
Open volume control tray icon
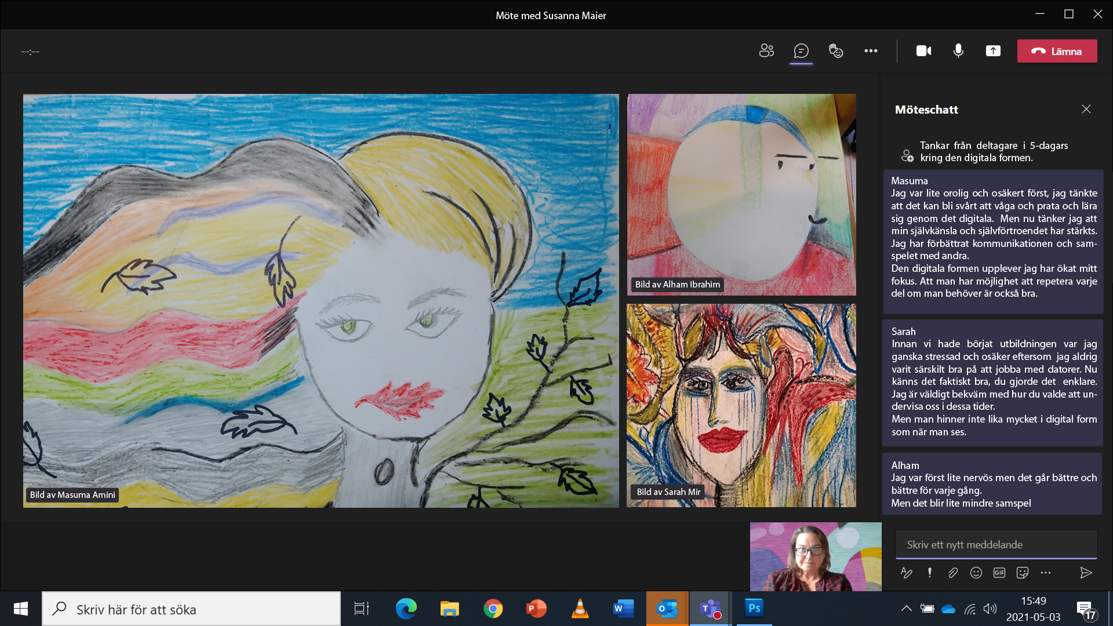[x=990, y=609]
